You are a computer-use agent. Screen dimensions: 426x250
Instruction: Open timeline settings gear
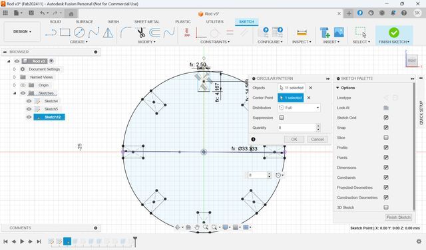tap(419, 241)
